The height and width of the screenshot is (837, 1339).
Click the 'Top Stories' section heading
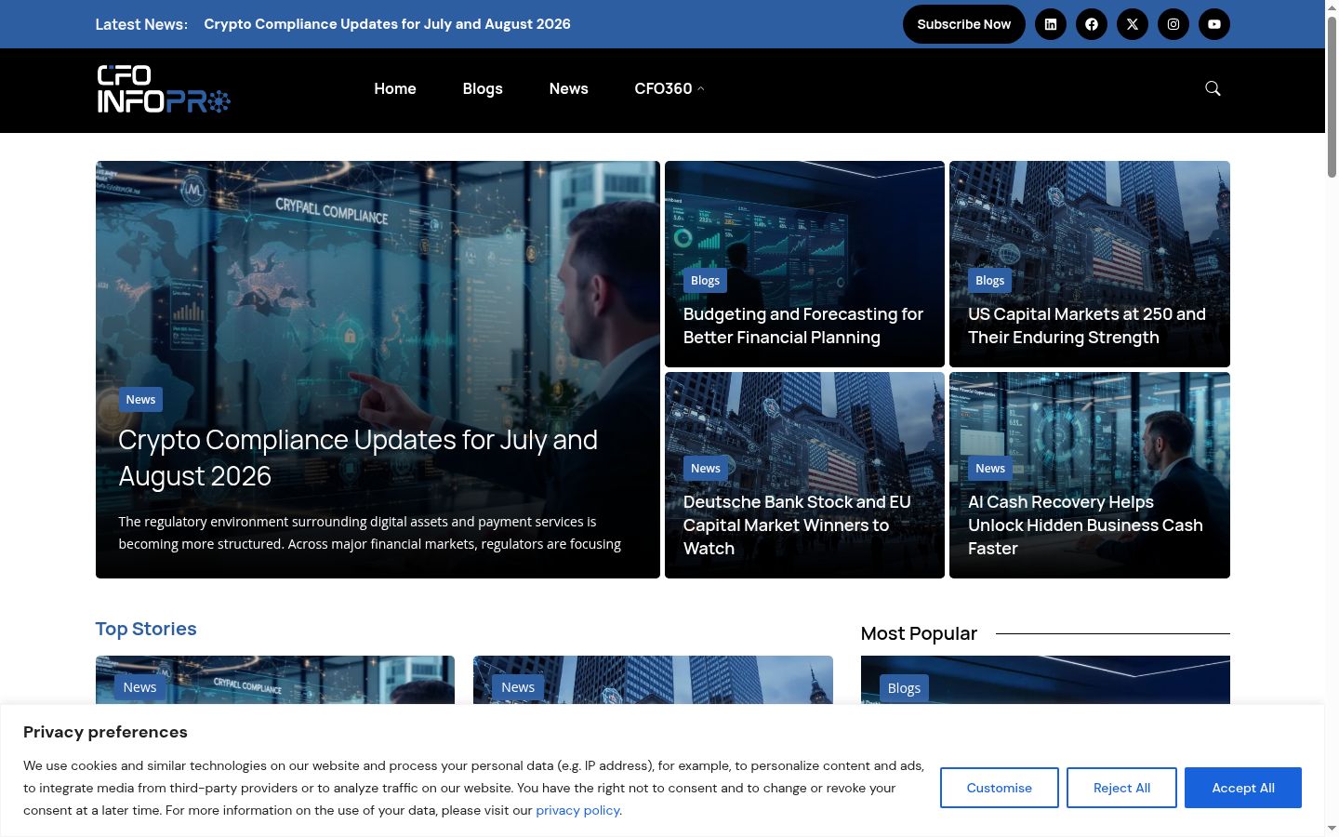[146, 629]
